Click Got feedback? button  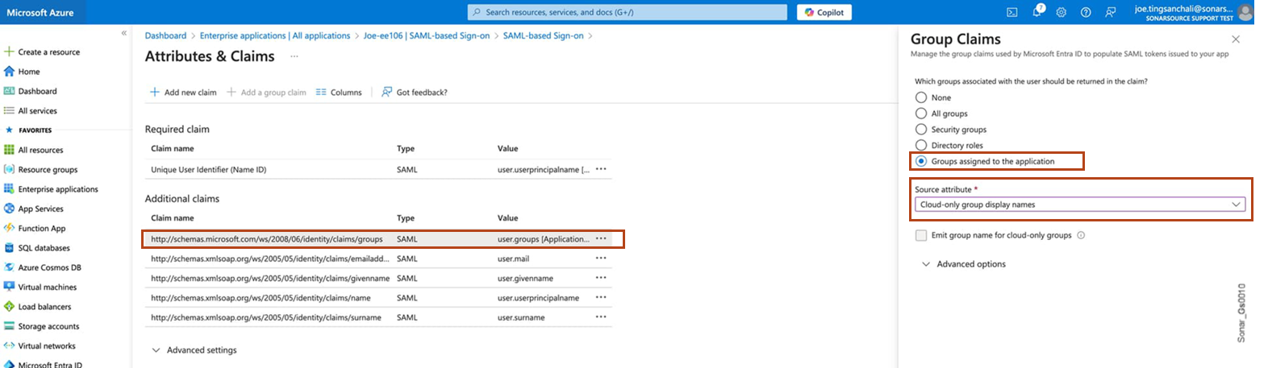(x=415, y=93)
